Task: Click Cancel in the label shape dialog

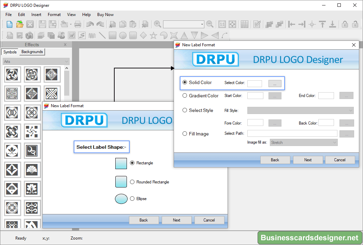Action: (209, 220)
